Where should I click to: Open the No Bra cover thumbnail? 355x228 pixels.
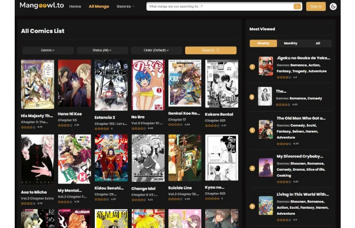pos(148,85)
